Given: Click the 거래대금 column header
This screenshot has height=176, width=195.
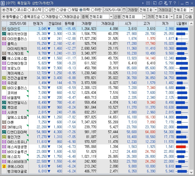Looking at the screenshot, I should [108, 23].
